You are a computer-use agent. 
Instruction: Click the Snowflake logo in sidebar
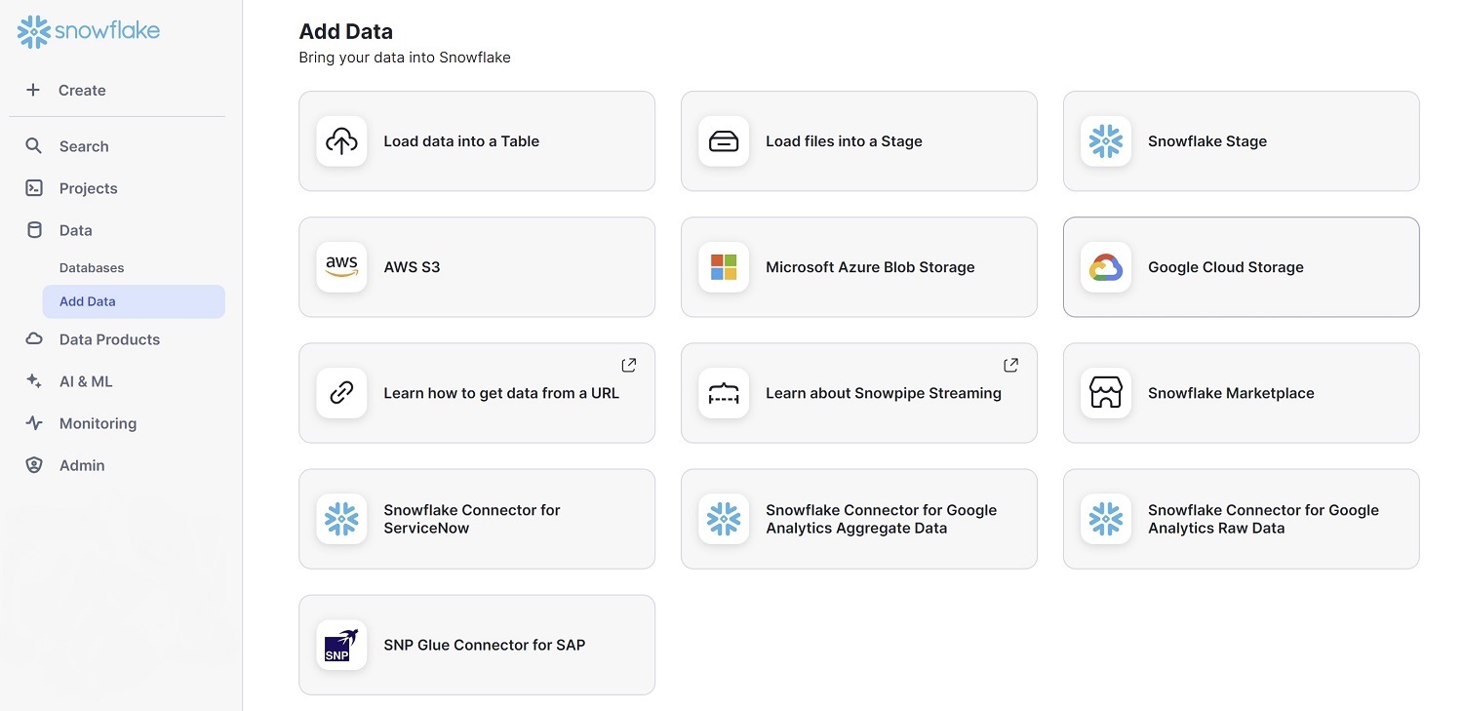tap(89, 31)
